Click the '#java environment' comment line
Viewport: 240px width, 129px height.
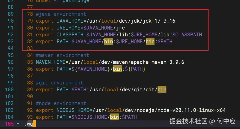pyautogui.click(x=61, y=14)
